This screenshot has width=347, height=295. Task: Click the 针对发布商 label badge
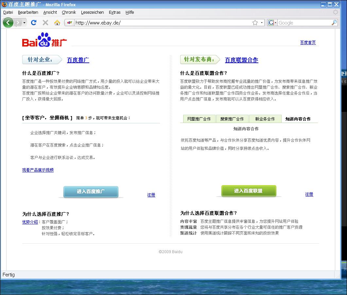point(200,60)
